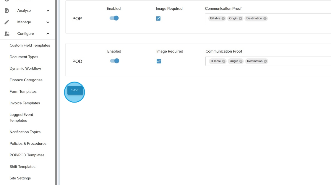
Task: Open POP/POD Templates in sidebar
Action: coord(27,155)
